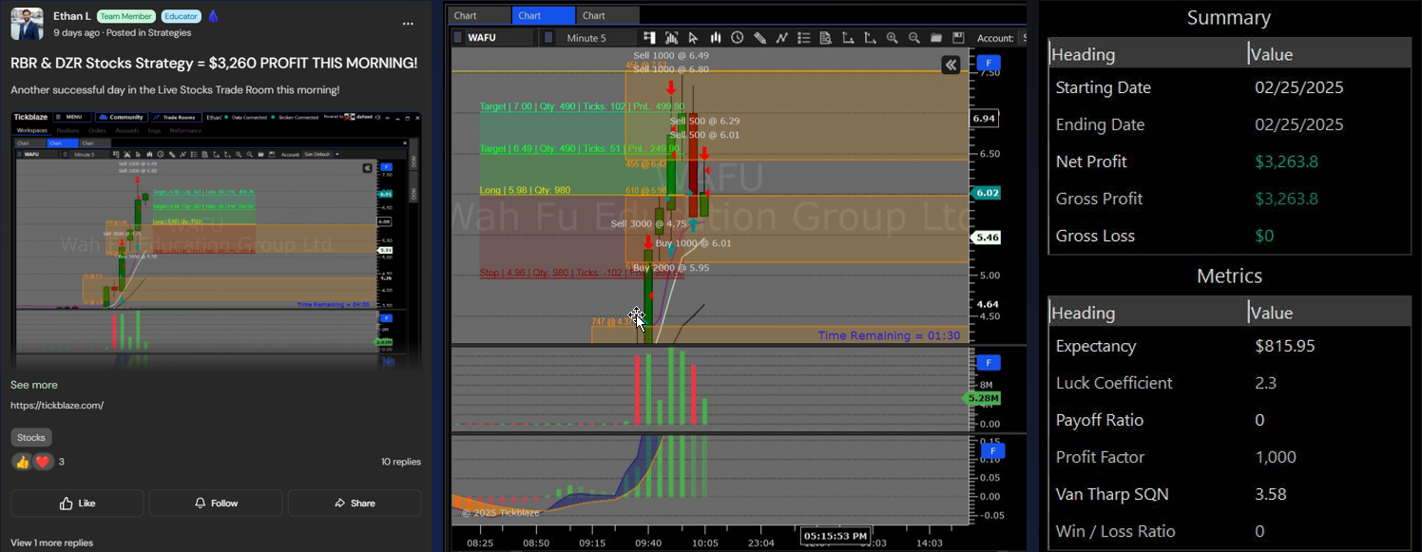Image resolution: width=1422 pixels, height=552 pixels.
Task: Expand the post with See more
Action: tap(34, 385)
